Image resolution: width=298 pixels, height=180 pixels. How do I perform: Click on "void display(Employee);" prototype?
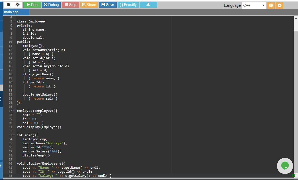pyautogui.click(x=39, y=127)
